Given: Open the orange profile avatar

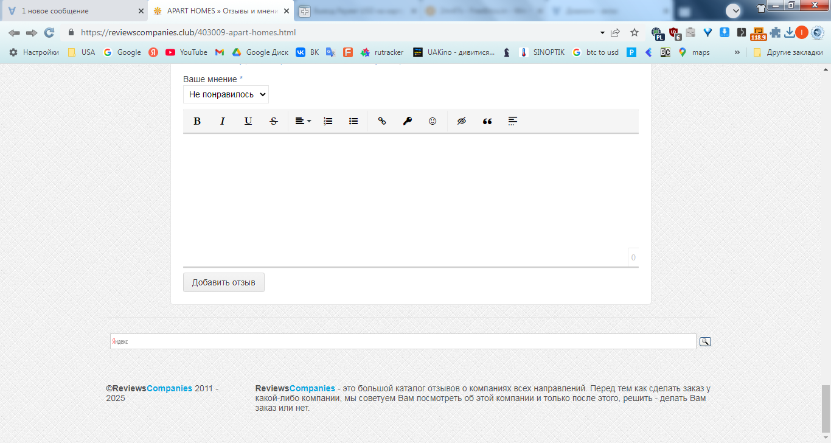Looking at the screenshot, I should [x=802, y=32].
